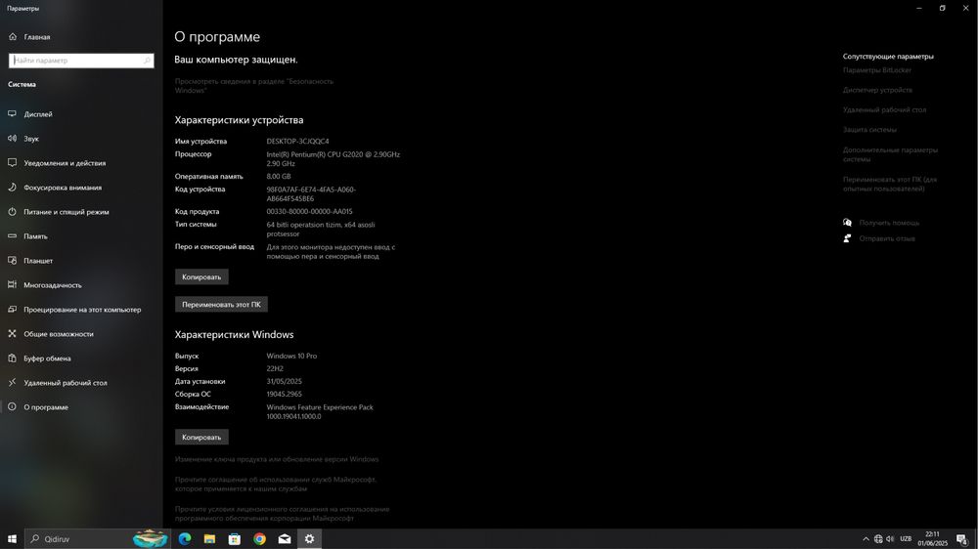Screen dimensions: 978x549
Task: Open the Буфер обмена clipboard icon
Action: click(12, 359)
